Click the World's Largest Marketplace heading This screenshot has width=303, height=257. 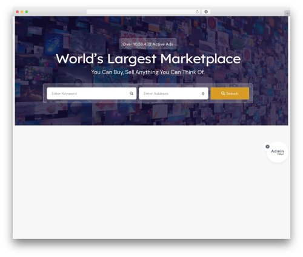point(148,59)
